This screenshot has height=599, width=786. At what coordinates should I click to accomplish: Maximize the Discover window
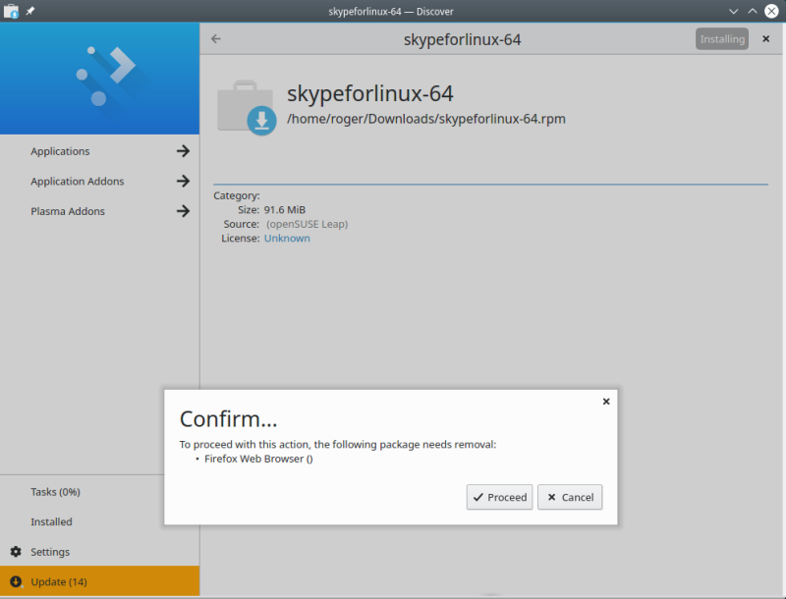(x=753, y=11)
